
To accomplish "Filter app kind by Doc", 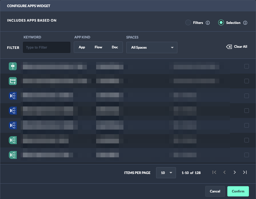I will coord(115,47).
